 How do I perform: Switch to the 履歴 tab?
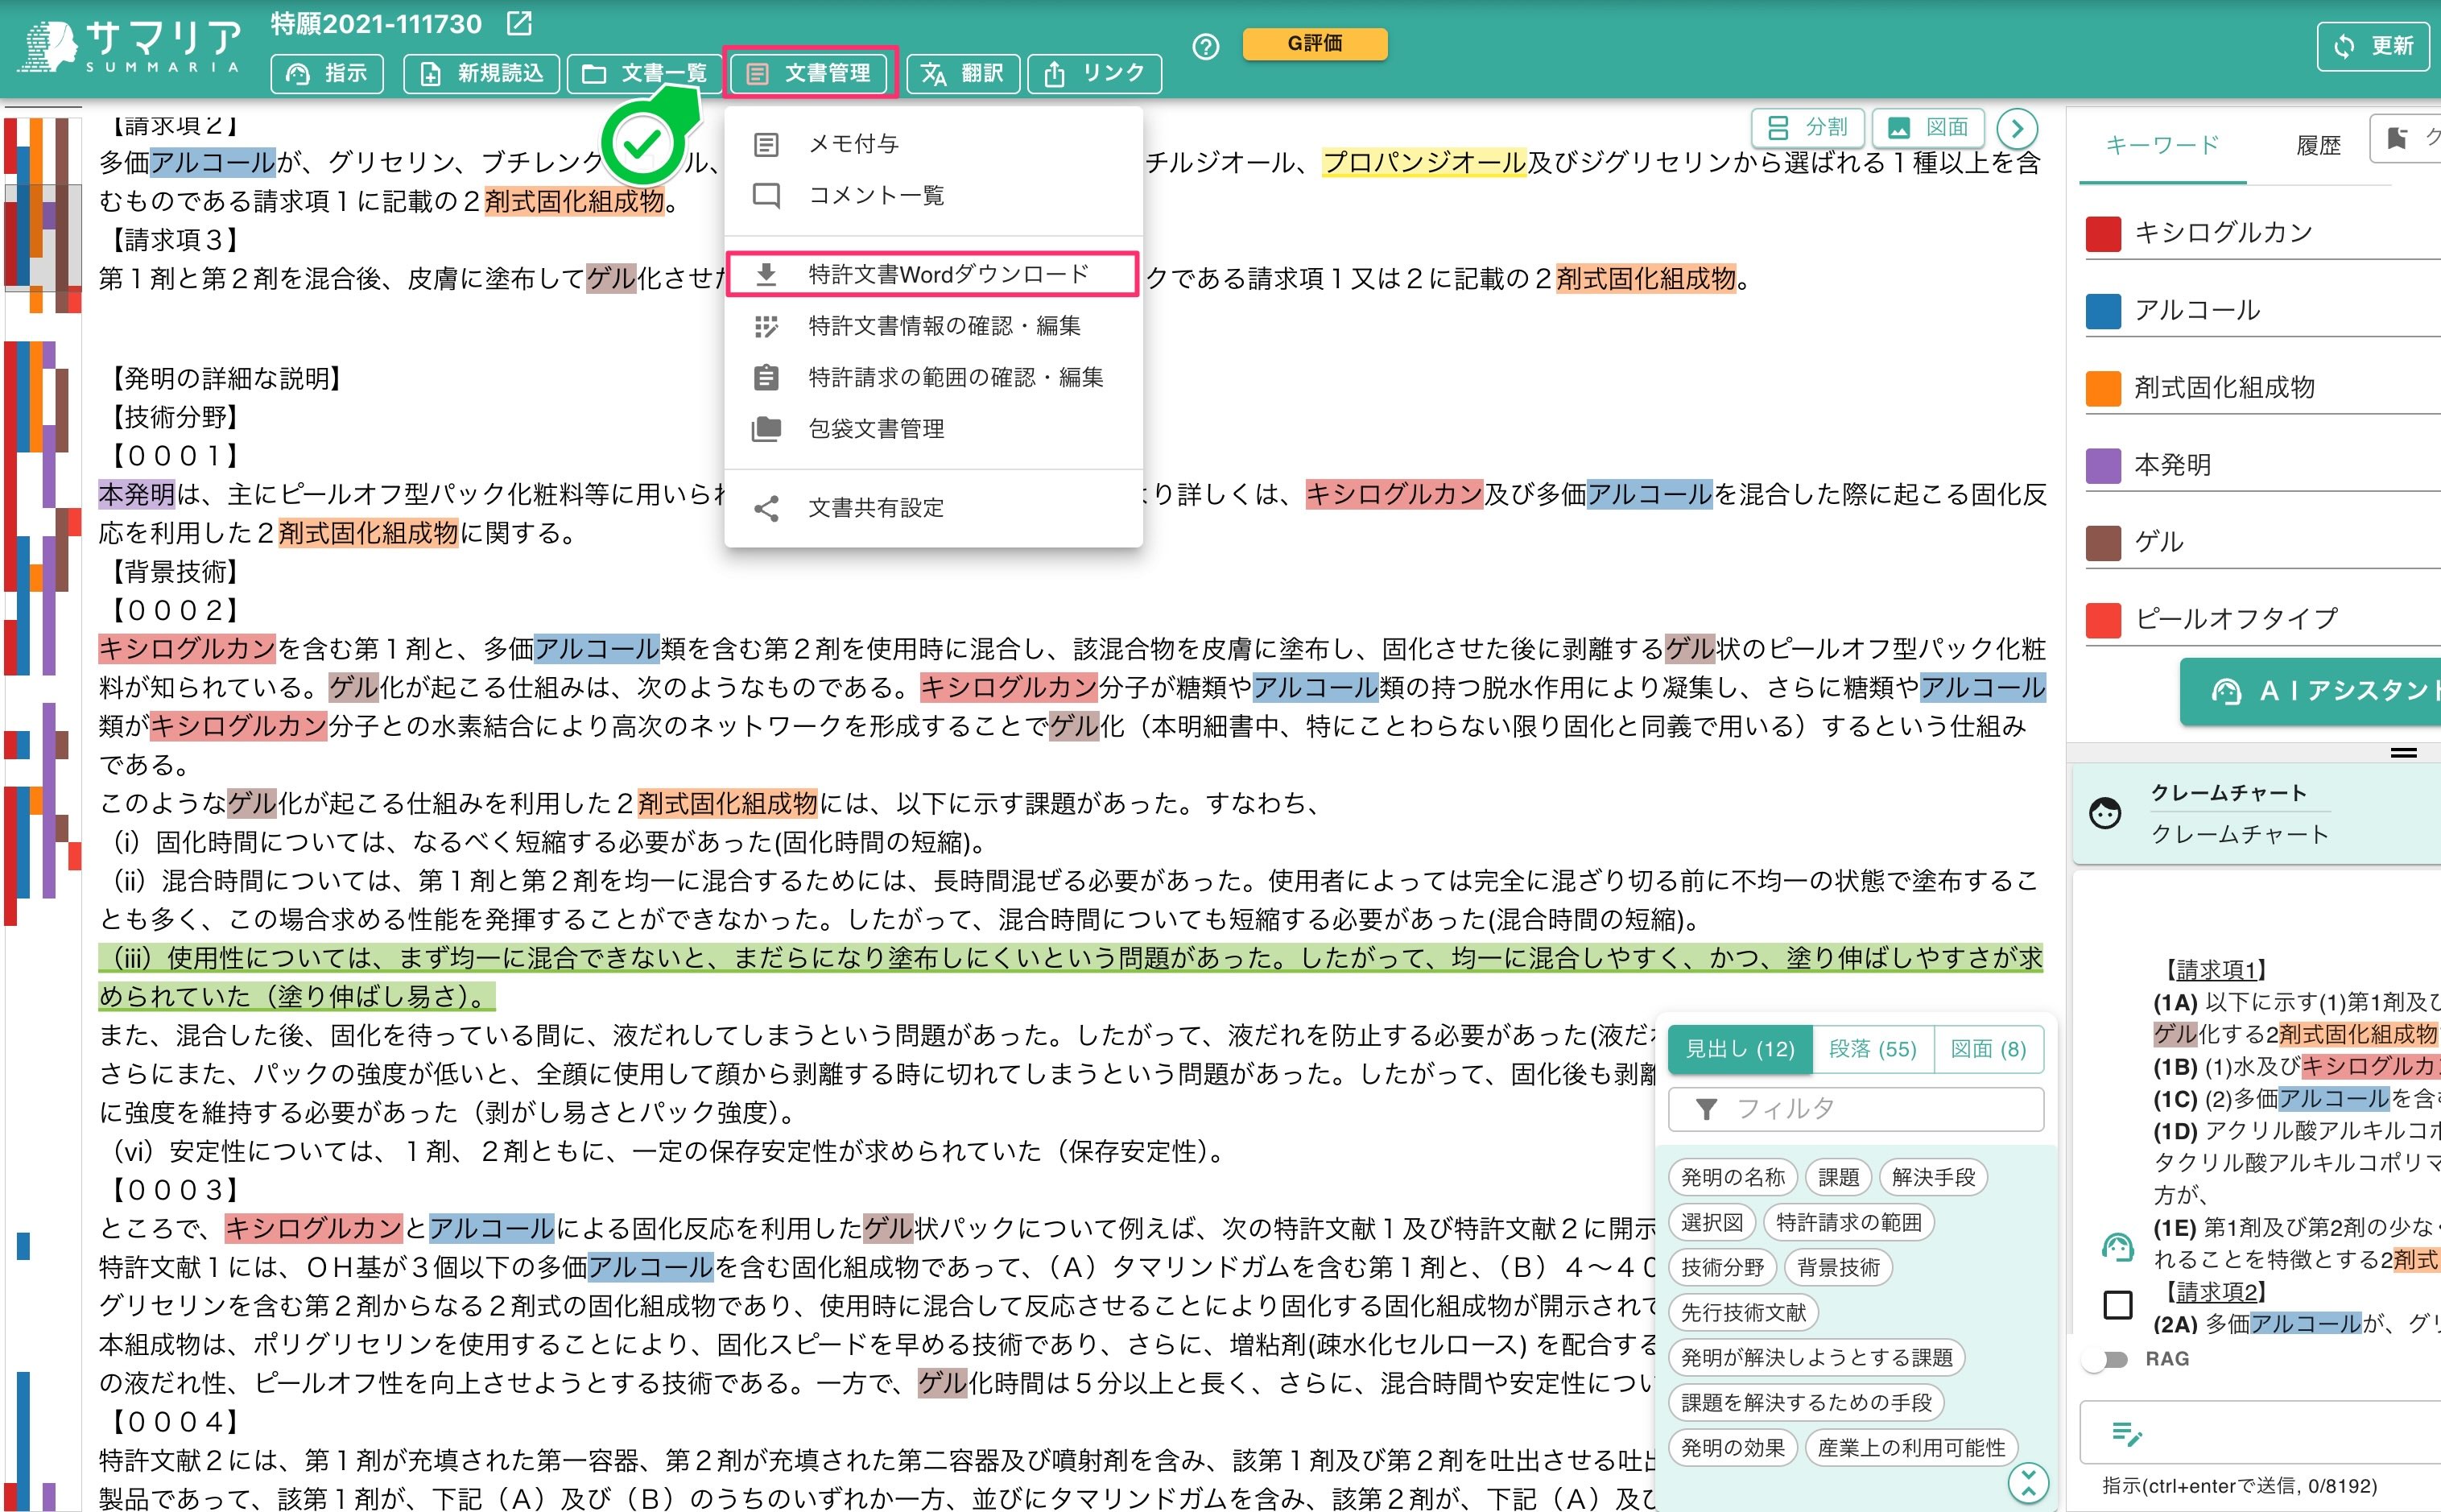tap(2318, 146)
